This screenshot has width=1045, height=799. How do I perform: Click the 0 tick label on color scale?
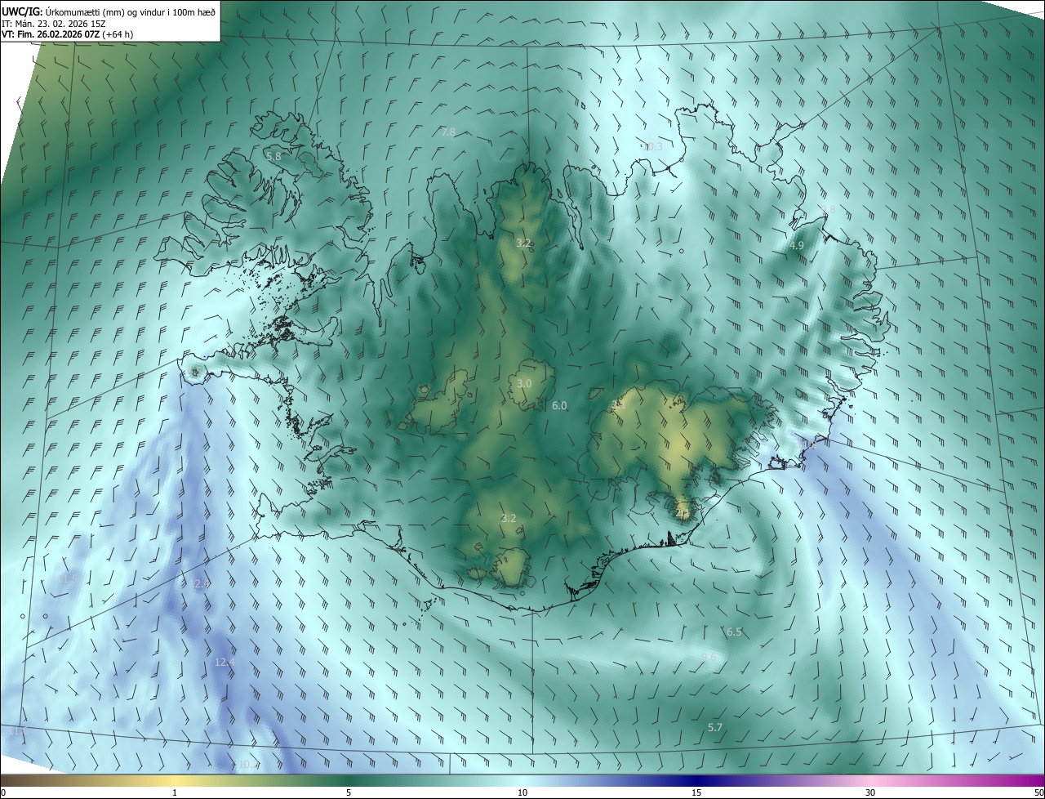coord(3,792)
